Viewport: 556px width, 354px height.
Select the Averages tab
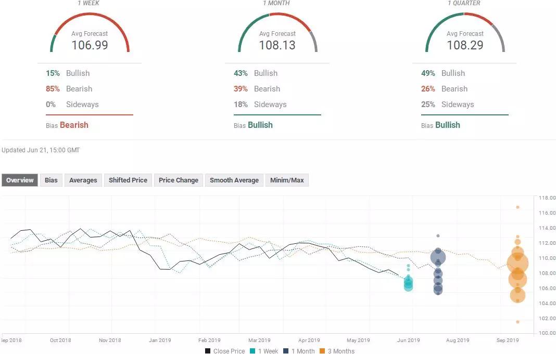pos(83,180)
